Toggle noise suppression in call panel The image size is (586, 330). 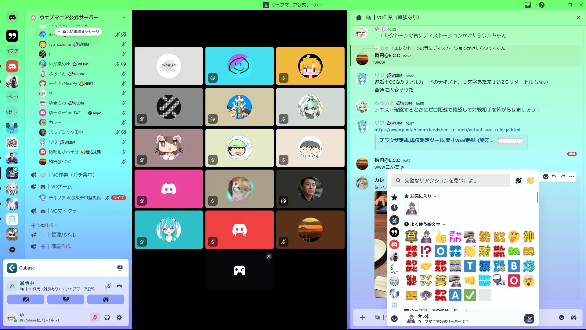click(x=108, y=286)
